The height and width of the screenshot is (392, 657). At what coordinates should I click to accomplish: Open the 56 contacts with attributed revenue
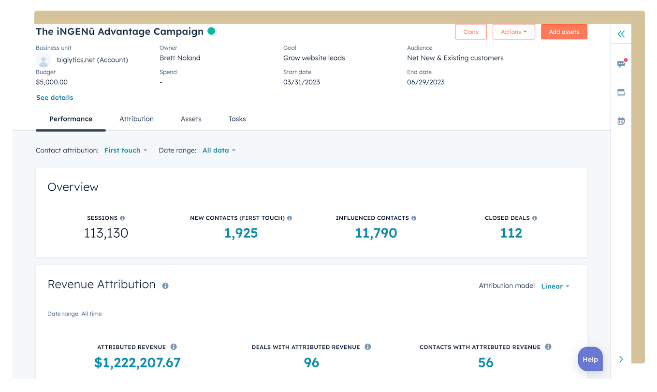[485, 363]
